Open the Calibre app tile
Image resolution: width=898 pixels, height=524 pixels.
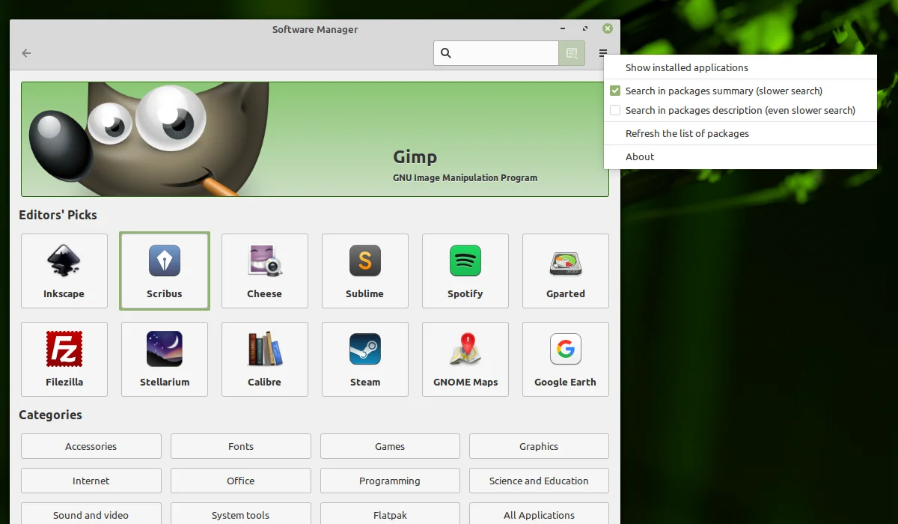click(x=265, y=359)
